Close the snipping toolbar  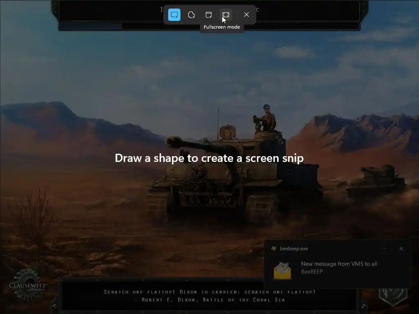pos(246,15)
